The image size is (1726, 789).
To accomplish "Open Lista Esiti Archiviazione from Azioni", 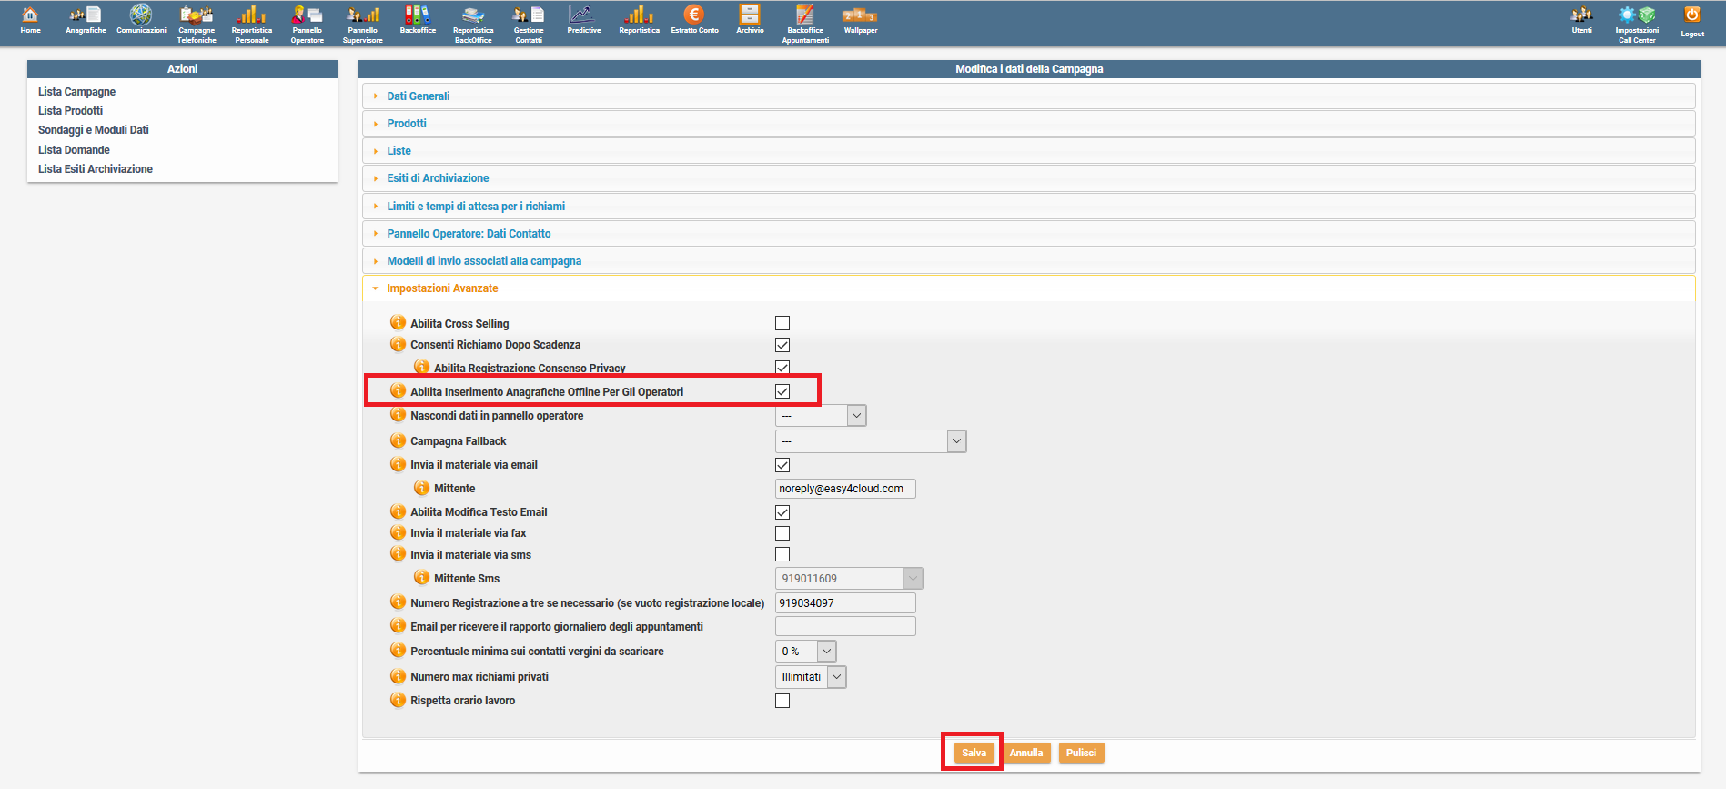I will click(95, 169).
